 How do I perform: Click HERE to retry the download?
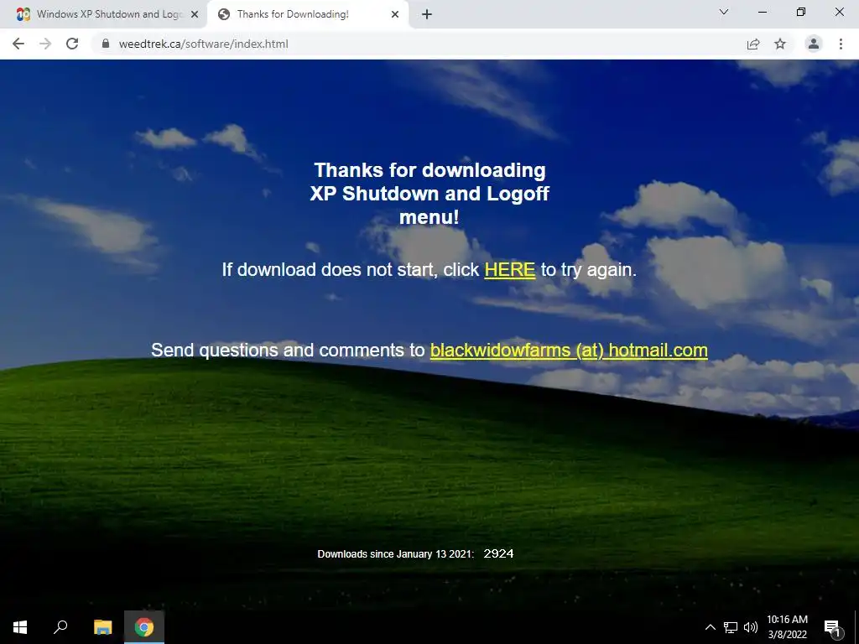click(509, 269)
